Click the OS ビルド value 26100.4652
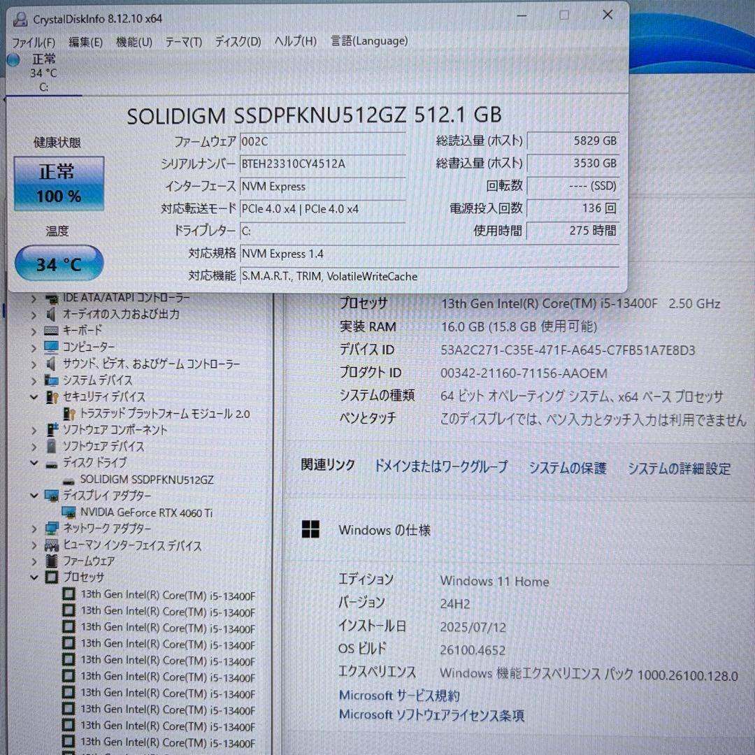This screenshot has width=755, height=755. point(473,651)
